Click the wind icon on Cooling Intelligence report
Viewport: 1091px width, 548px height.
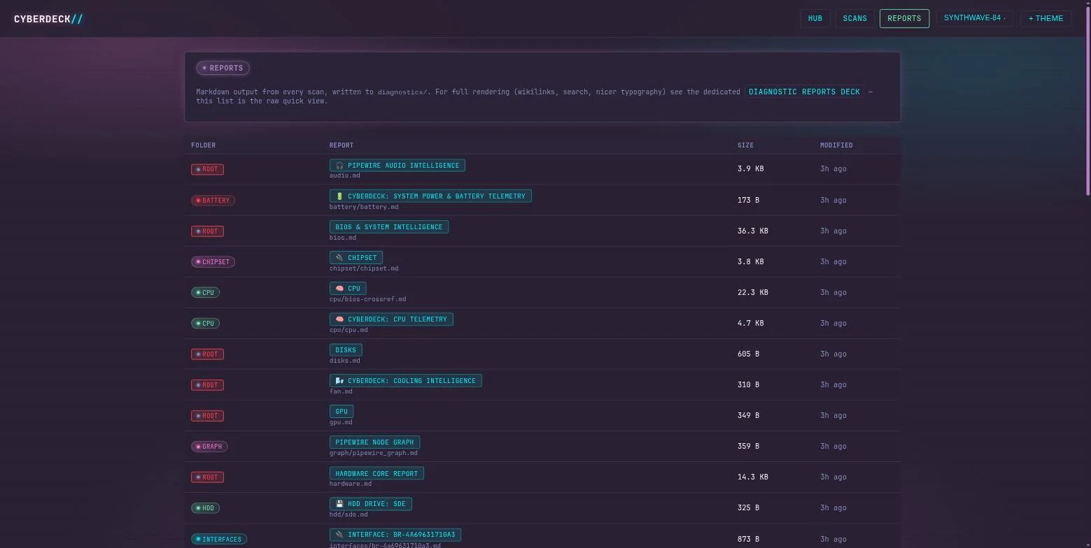(339, 381)
